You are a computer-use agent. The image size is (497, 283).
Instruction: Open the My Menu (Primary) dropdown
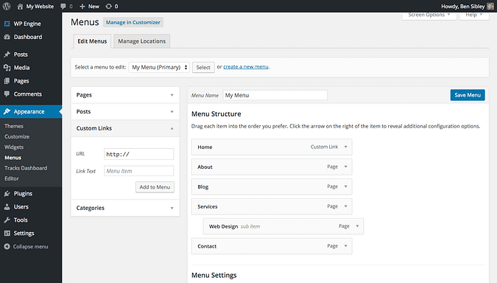click(159, 67)
